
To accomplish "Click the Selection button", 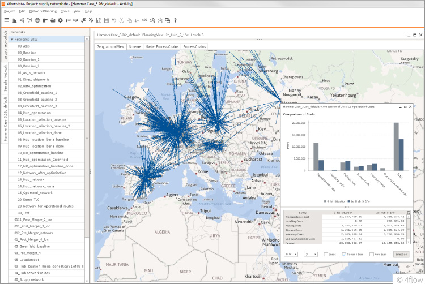I will (401, 255).
